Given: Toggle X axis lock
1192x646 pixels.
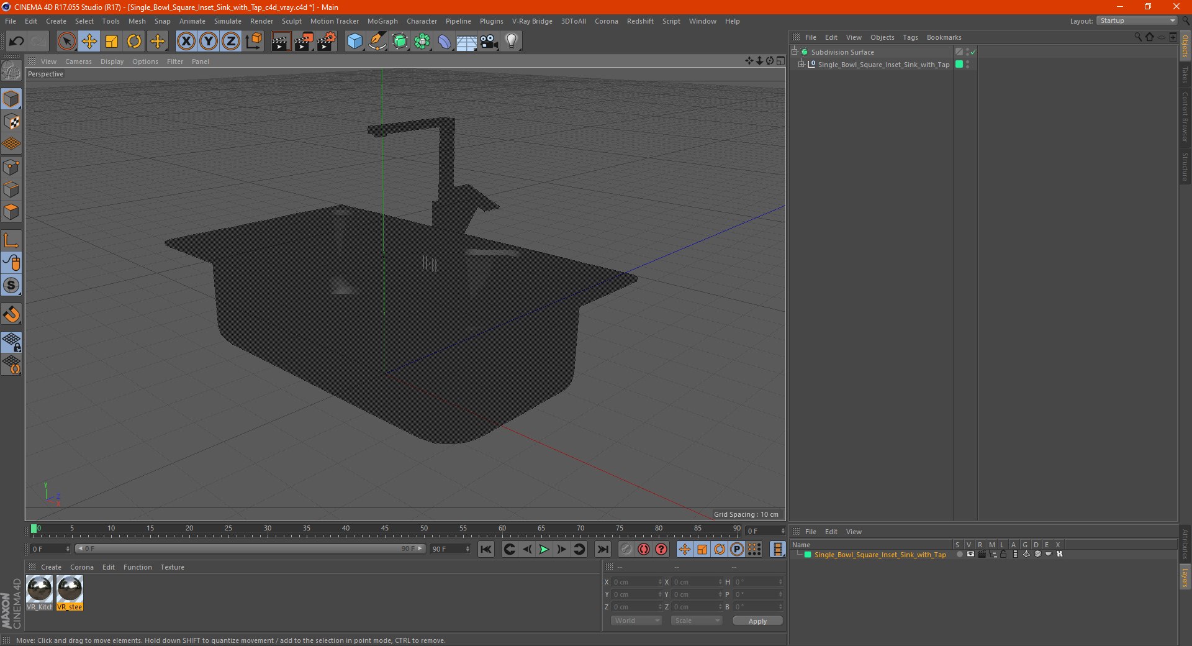Looking at the screenshot, I should 186,42.
